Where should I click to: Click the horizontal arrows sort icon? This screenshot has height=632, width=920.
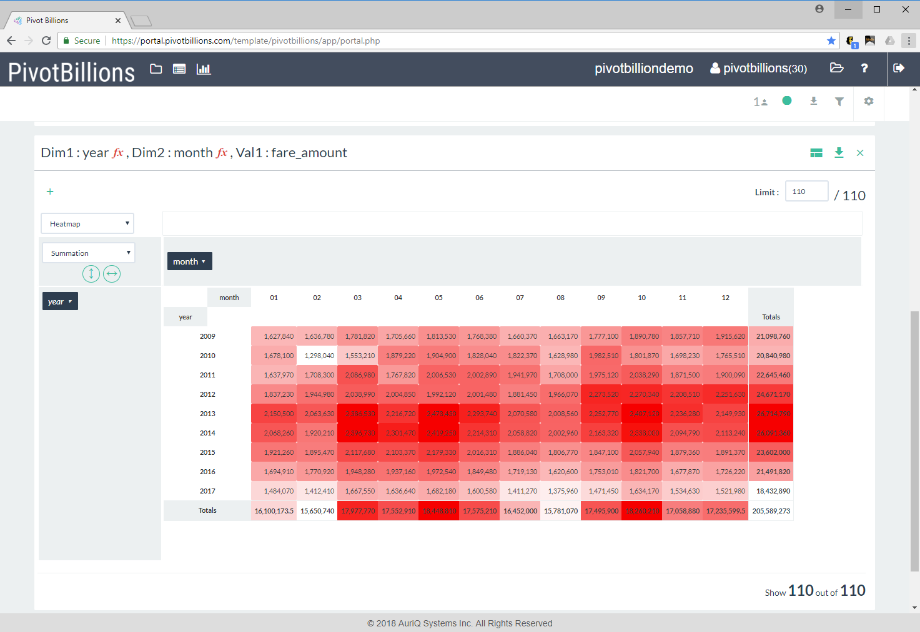(x=112, y=273)
